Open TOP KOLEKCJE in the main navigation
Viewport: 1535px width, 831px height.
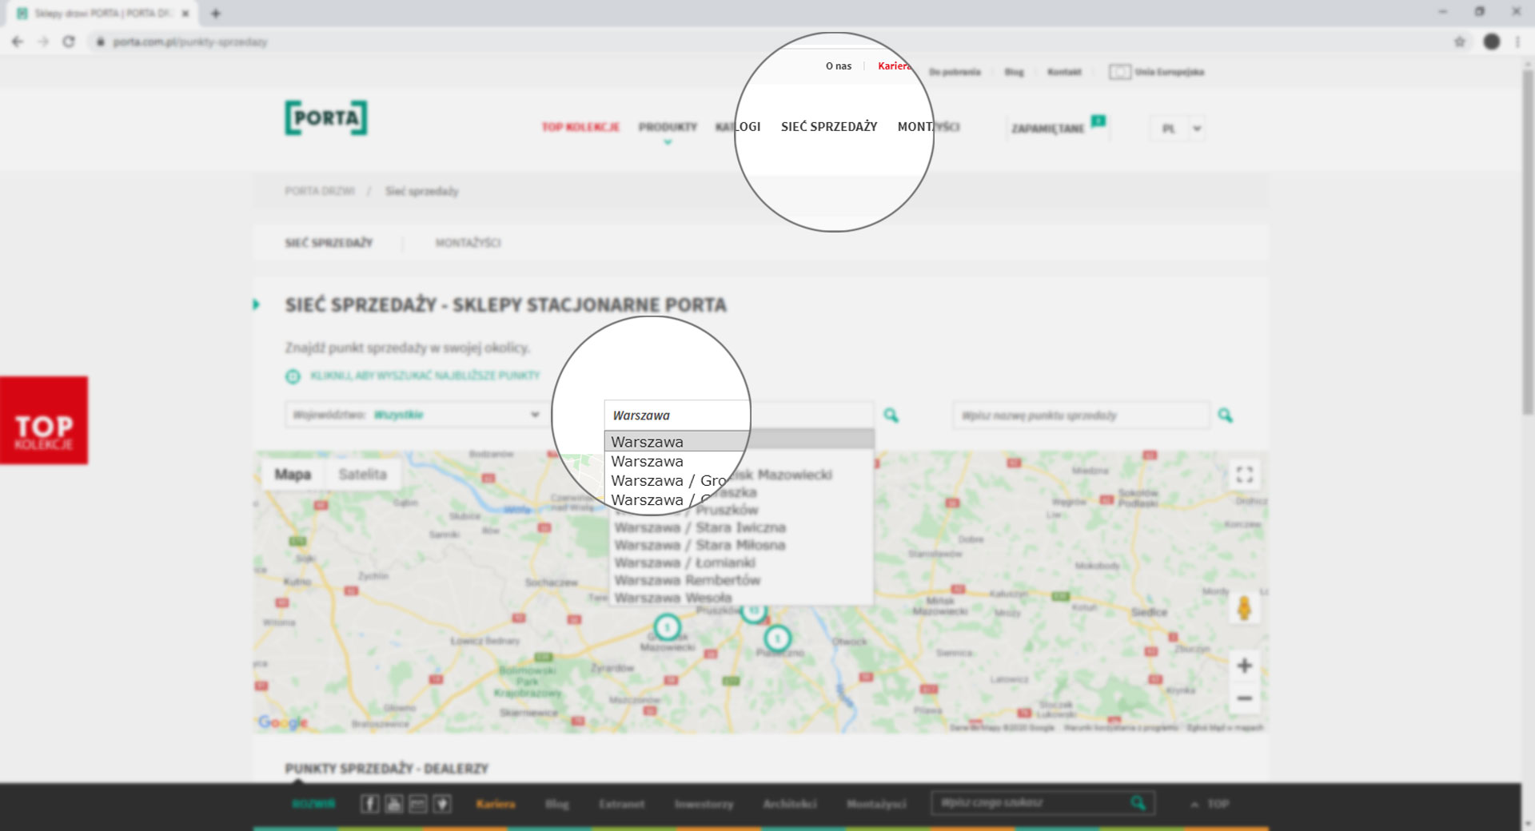580,127
